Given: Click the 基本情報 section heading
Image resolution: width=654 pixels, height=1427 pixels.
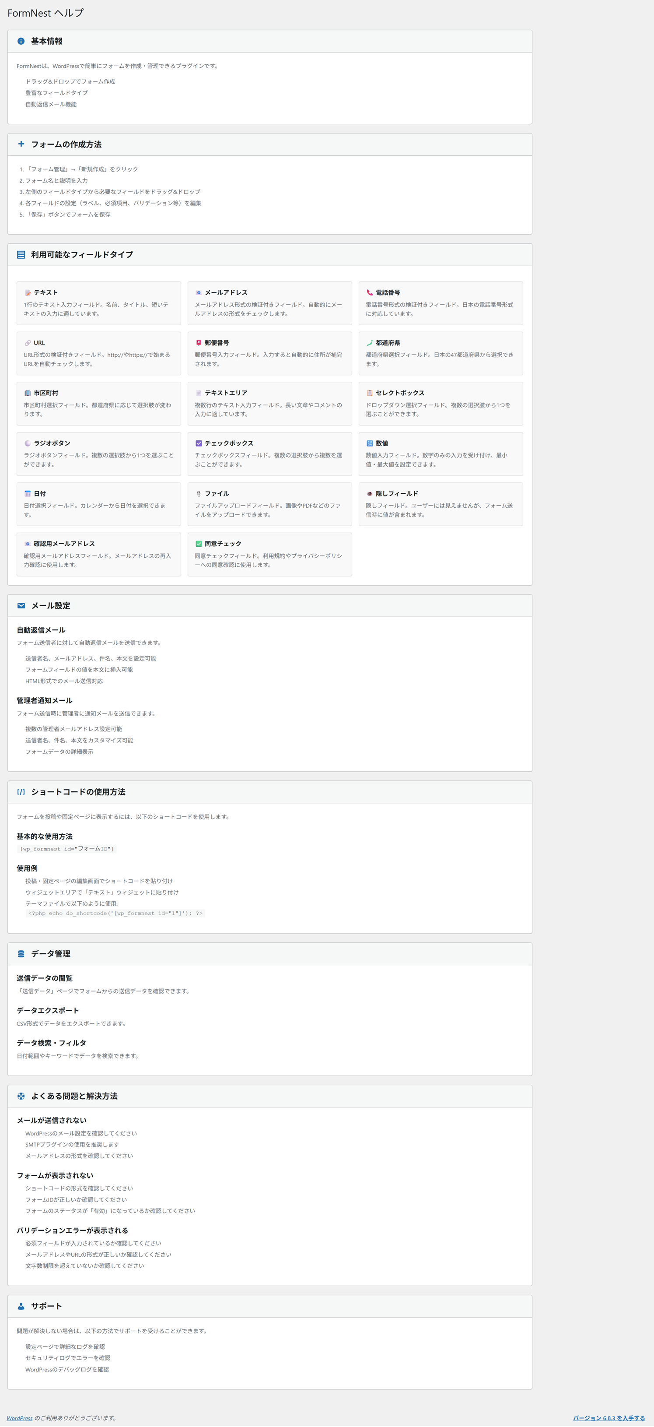Looking at the screenshot, I should pyautogui.click(x=46, y=41).
